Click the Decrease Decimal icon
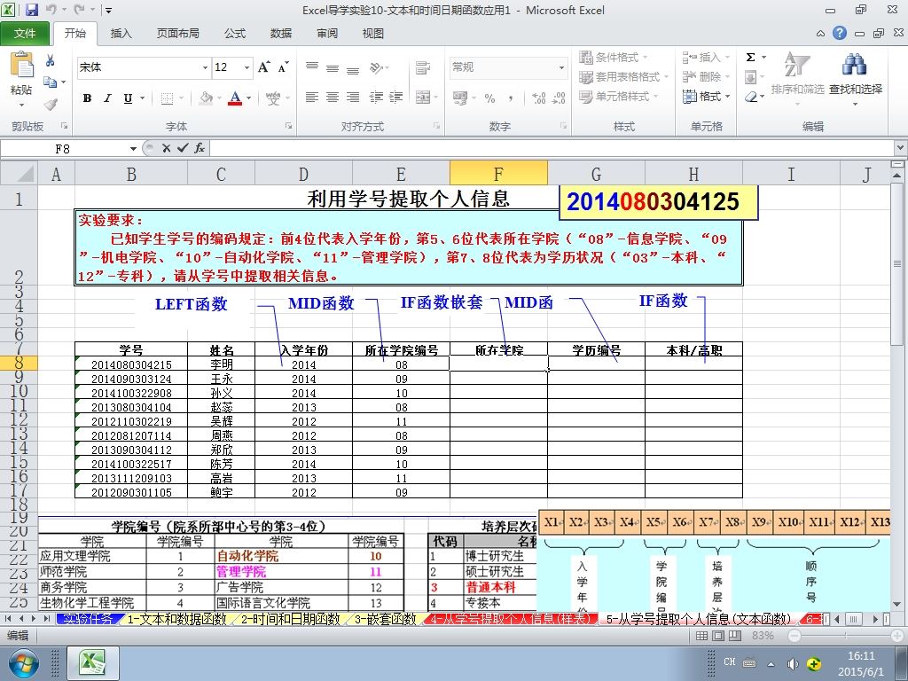The image size is (908, 681). click(x=560, y=98)
